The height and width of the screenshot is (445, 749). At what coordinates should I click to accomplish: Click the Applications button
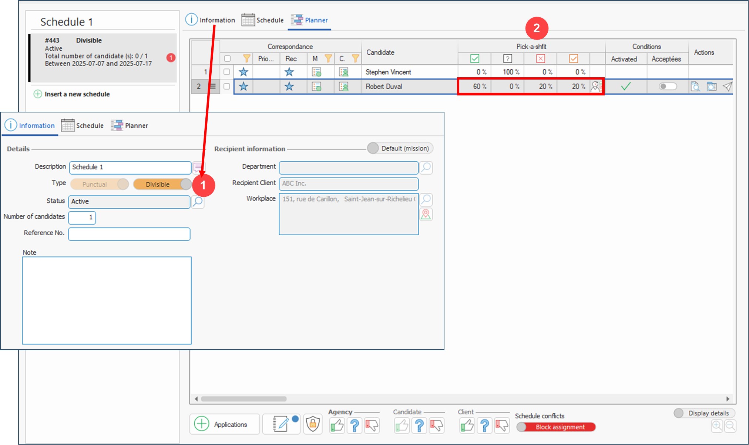coord(224,424)
